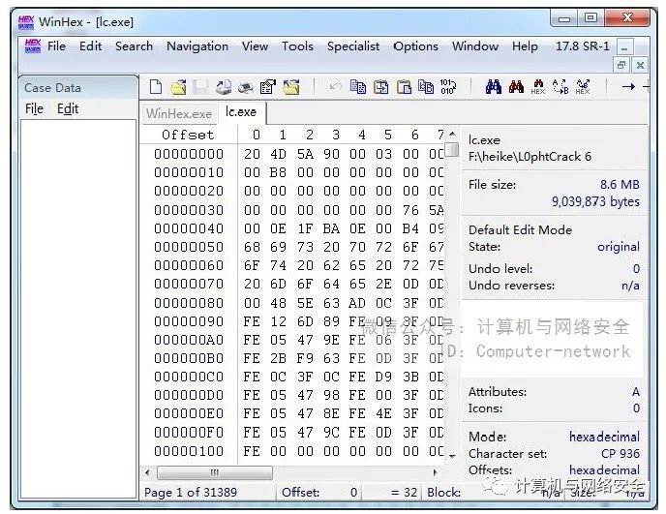The height and width of the screenshot is (514, 666).
Task: Create a new file with the blank page icon
Action: [156, 87]
